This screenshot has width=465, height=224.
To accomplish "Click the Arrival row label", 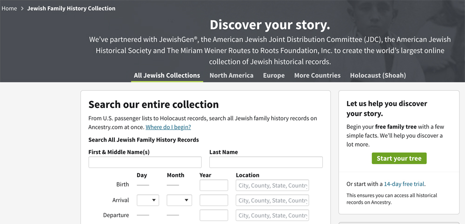I will click(121, 200).
